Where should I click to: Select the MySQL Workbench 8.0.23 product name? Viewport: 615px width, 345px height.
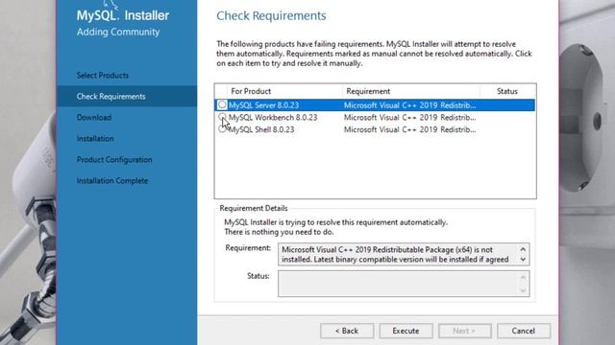click(273, 117)
